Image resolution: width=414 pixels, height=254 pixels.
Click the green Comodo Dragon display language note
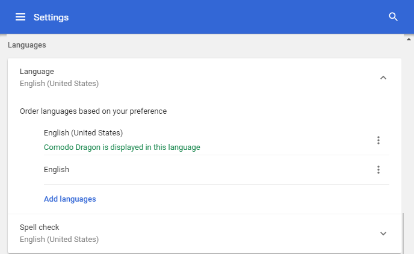122,147
